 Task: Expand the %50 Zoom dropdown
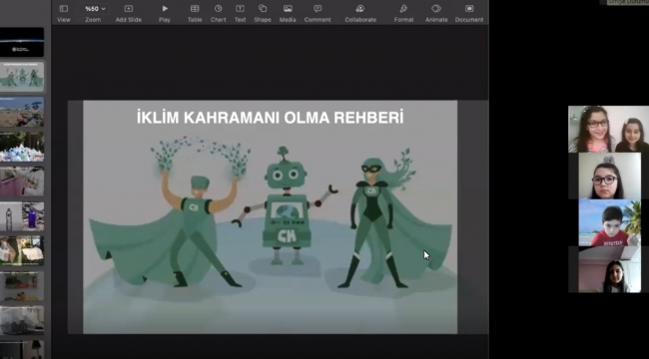95,9
